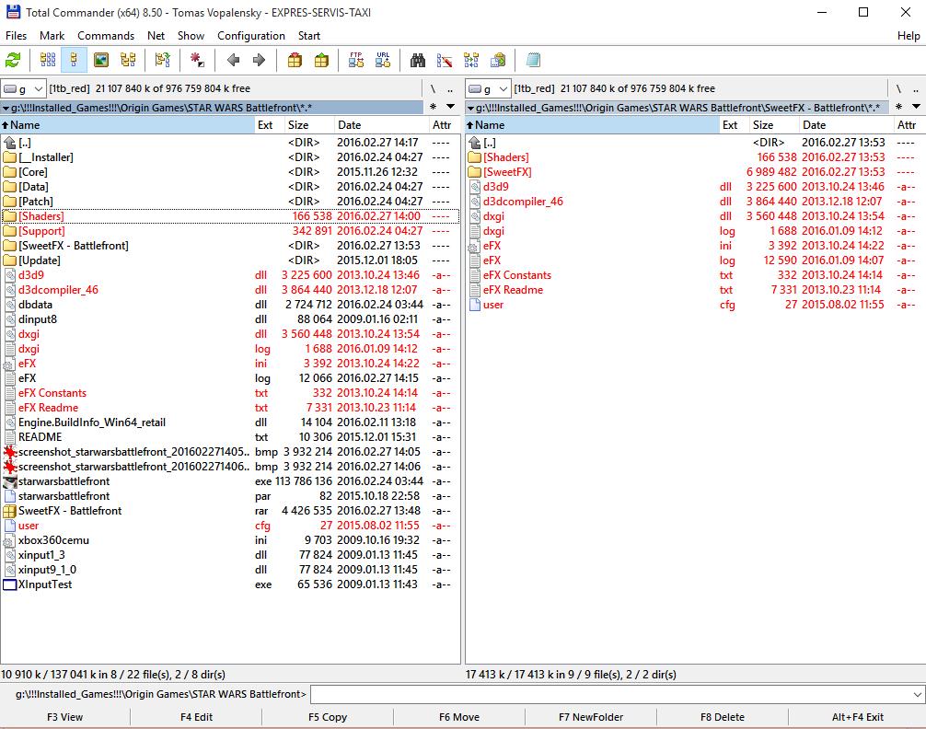Click the F5 Copy button
This screenshot has height=729, width=926.
(x=328, y=717)
